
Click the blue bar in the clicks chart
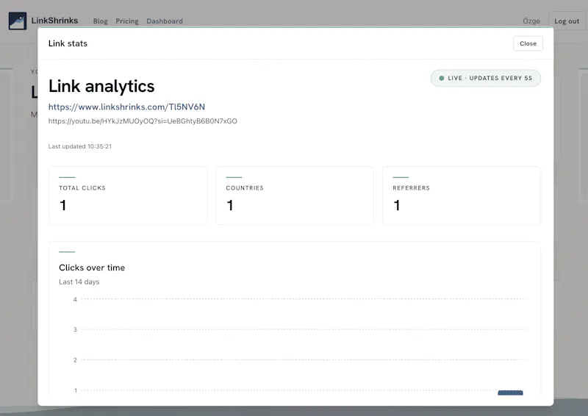[510, 392]
